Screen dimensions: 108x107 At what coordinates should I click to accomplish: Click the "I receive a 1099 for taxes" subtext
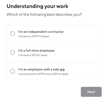click(x=34, y=36)
